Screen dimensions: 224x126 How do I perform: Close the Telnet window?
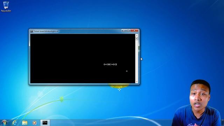(134, 30)
